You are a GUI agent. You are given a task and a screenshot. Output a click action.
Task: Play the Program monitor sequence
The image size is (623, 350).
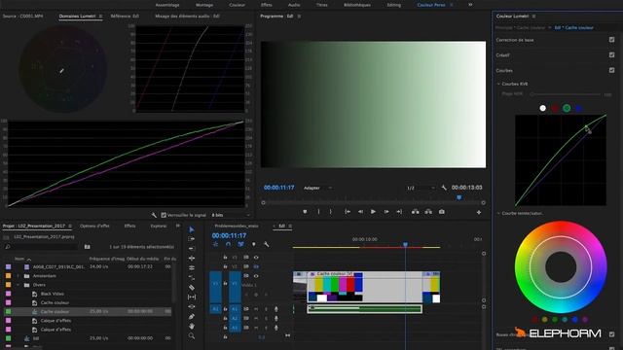pos(373,212)
